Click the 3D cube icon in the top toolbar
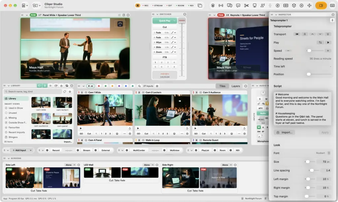 point(294,6)
